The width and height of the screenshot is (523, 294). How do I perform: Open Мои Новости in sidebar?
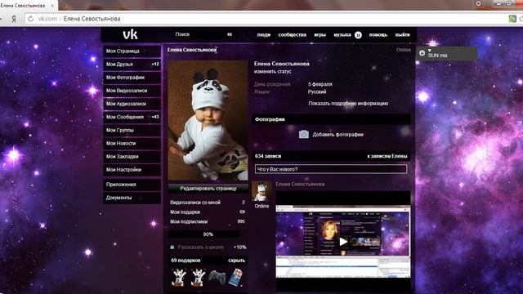[x=132, y=143]
